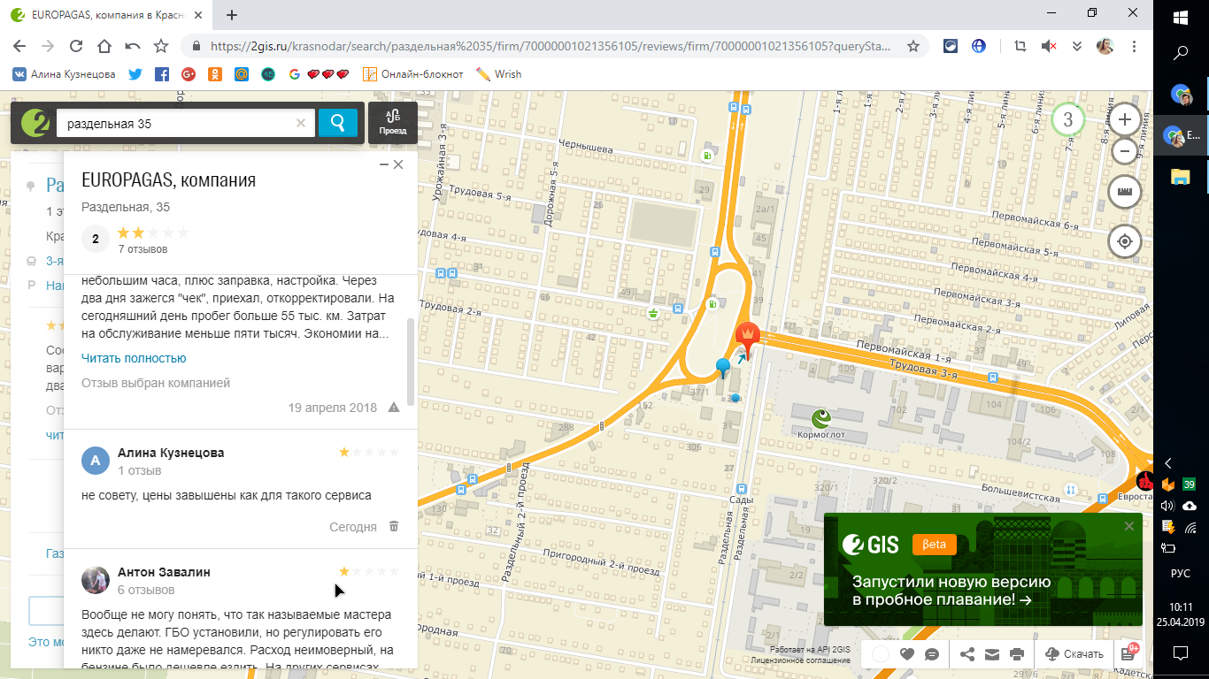The image size is (1209, 679).
Task: Collapse the EUROPAGAS company card
Action: (384, 164)
